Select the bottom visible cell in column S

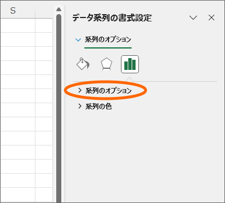coord(17,195)
